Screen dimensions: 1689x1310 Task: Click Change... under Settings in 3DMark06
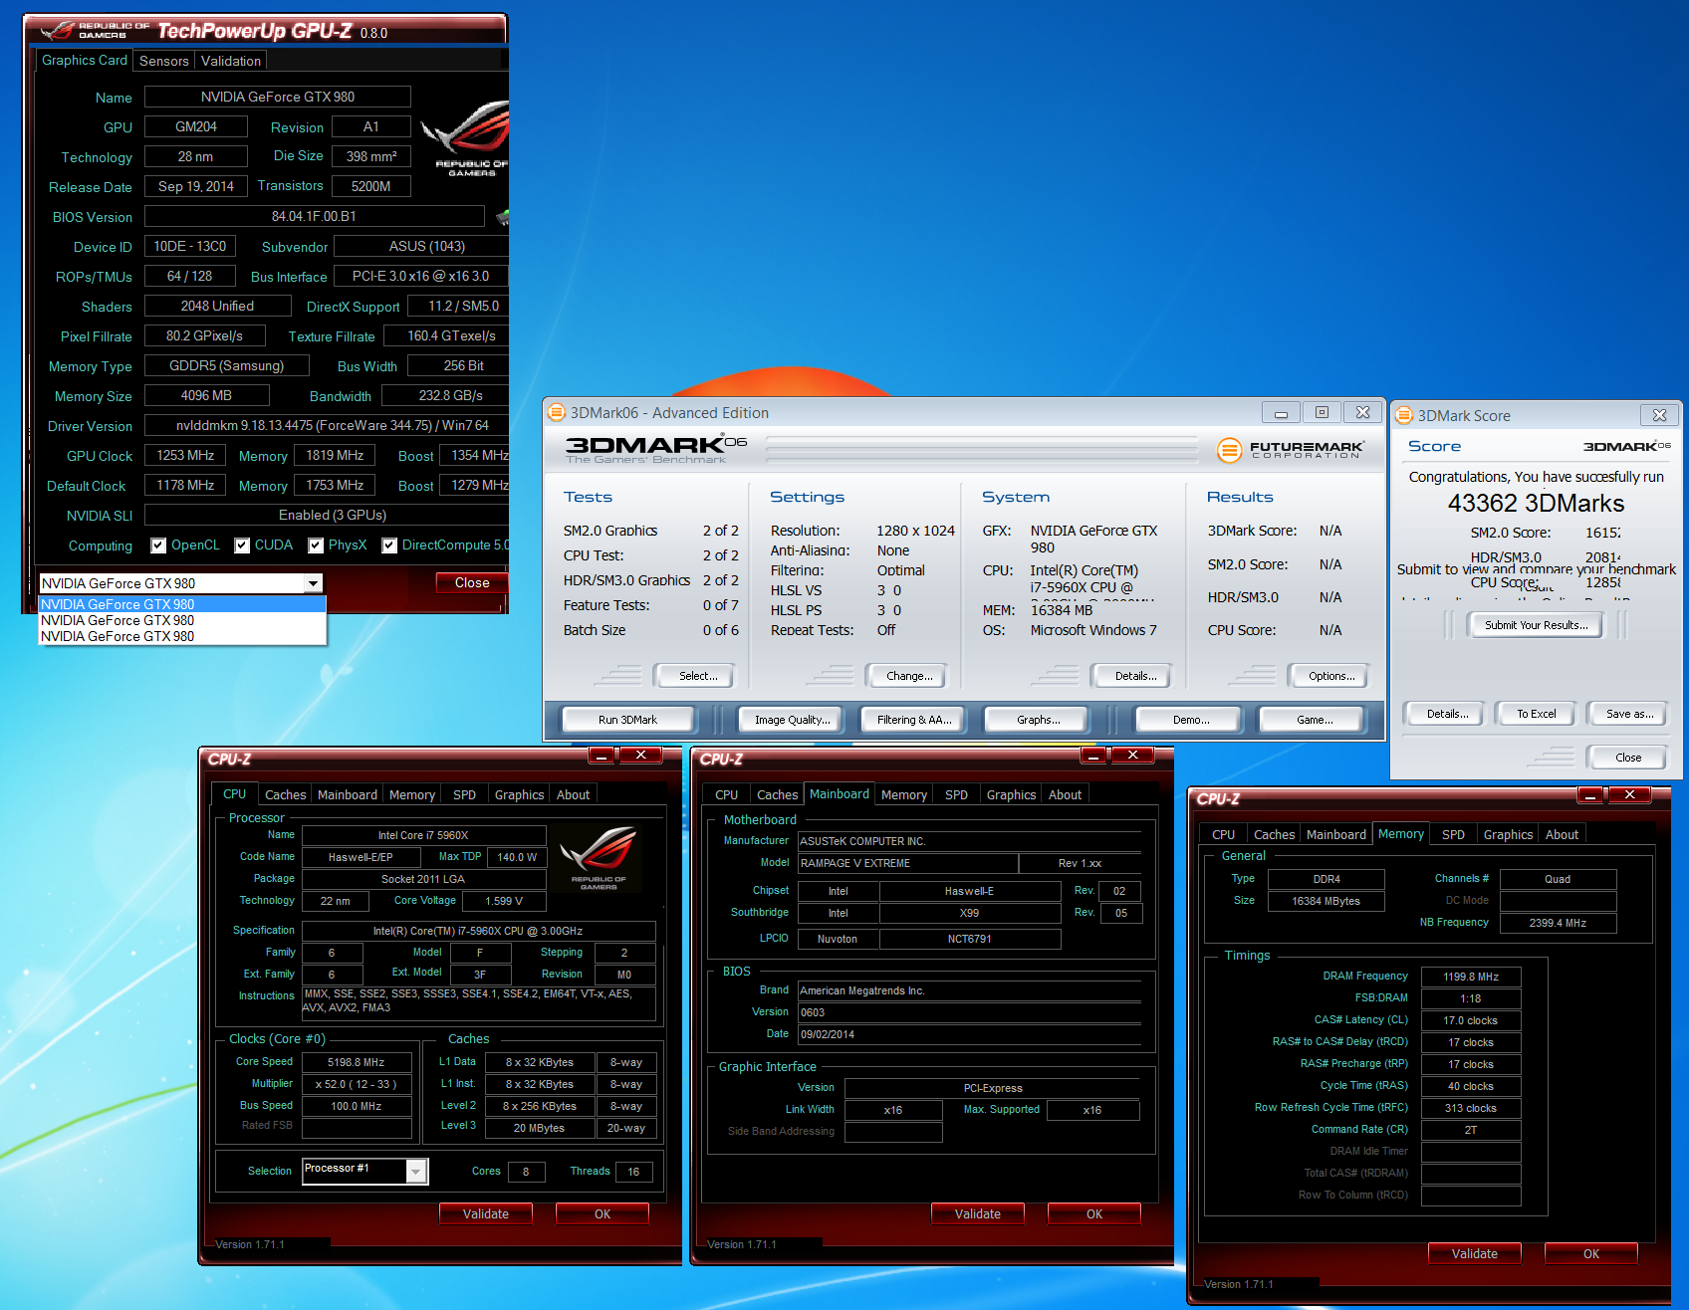coord(909,676)
